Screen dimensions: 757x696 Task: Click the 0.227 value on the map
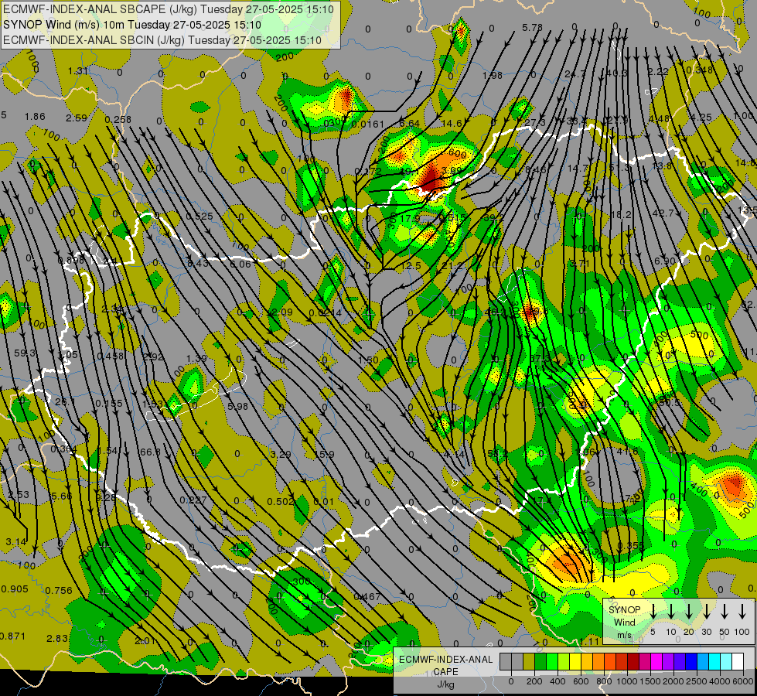click(x=193, y=500)
